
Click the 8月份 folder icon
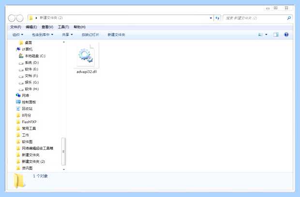[18, 115]
